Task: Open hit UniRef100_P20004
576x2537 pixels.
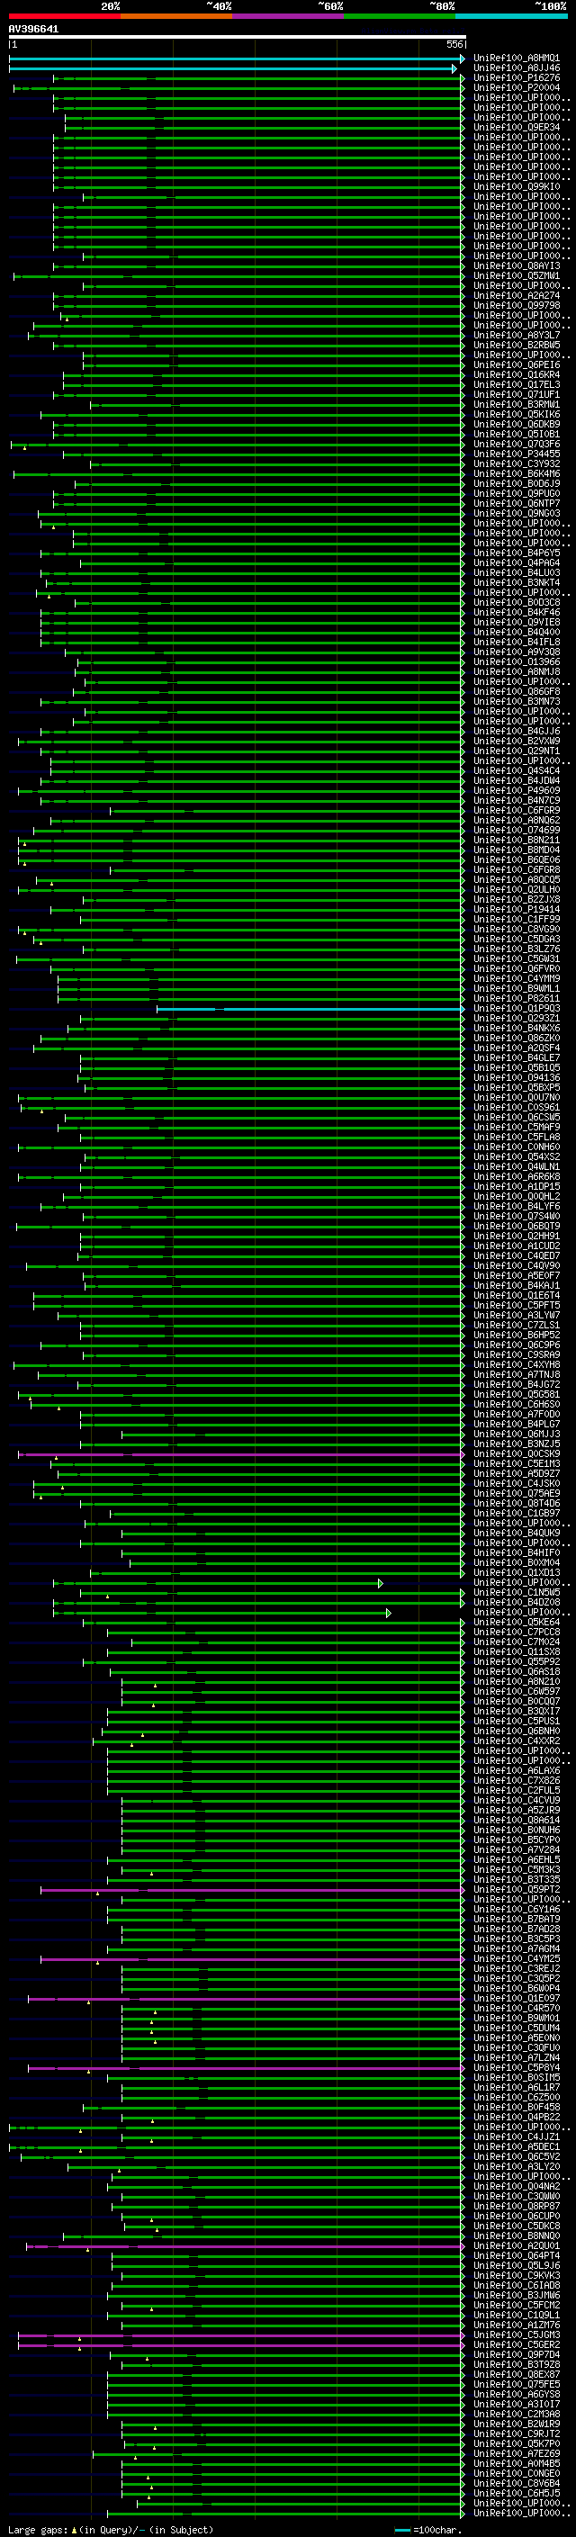Action: (x=517, y=87)
